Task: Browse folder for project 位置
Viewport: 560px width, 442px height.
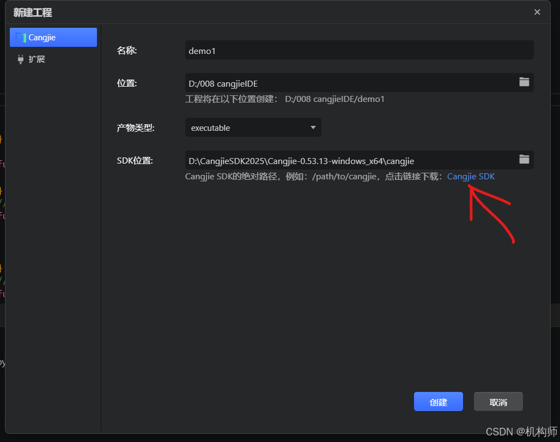Action: (524, 82)
